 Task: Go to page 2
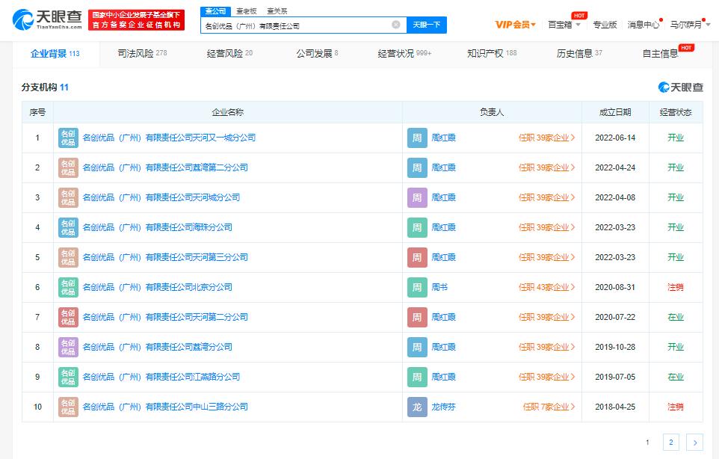point(671,443)
